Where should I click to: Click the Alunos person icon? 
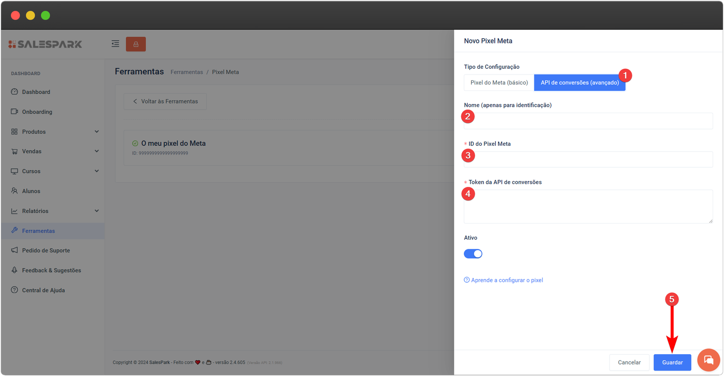click(x=14, y=191)
